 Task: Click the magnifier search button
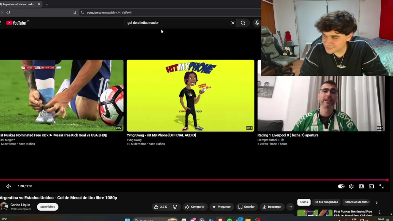pyautogui.click(x=243, y=23)
